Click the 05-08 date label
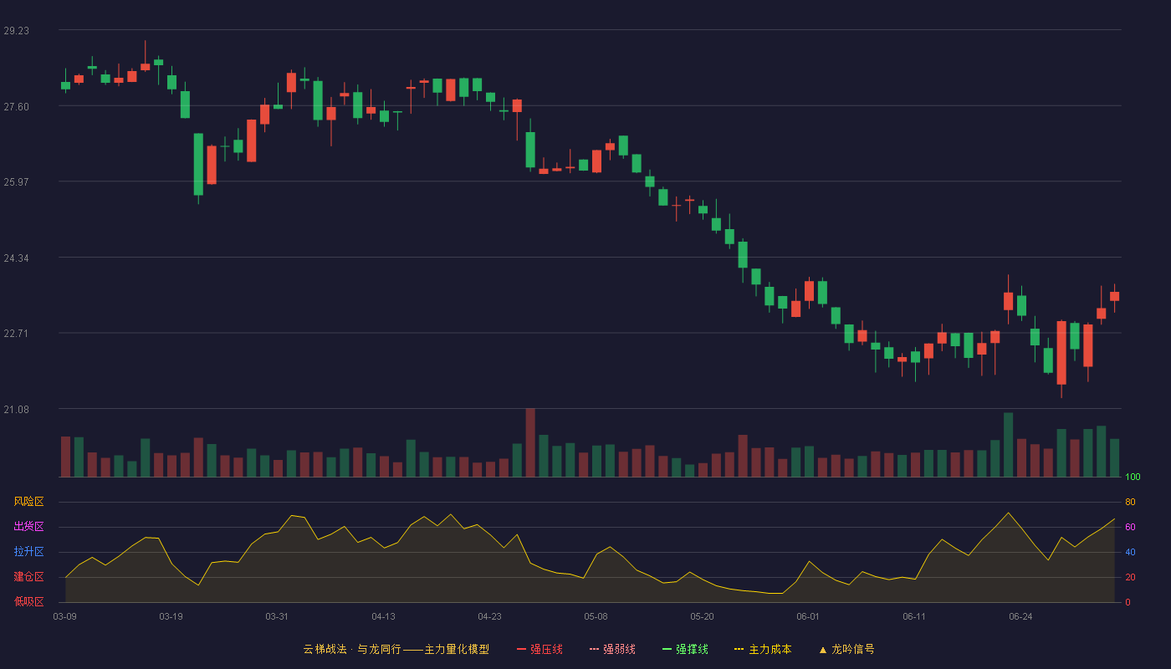The height and width of the screenshot is (669, 1171). (x=596, y=616)
